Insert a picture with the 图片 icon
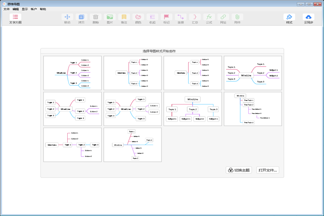Image resolution: width=324 pixels, height=216 pixels. 109,19
